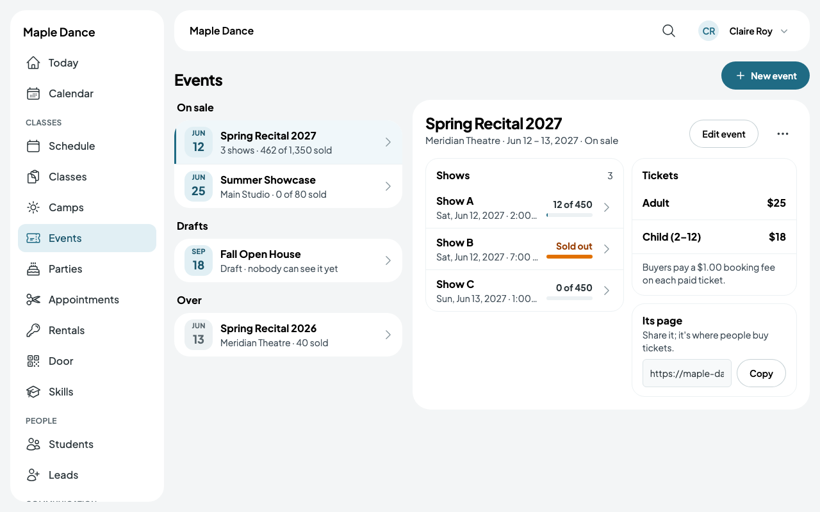This screenshot has height=512, width=820.
Task: Click the Jun 13 date badge
Action: point(199,335)
